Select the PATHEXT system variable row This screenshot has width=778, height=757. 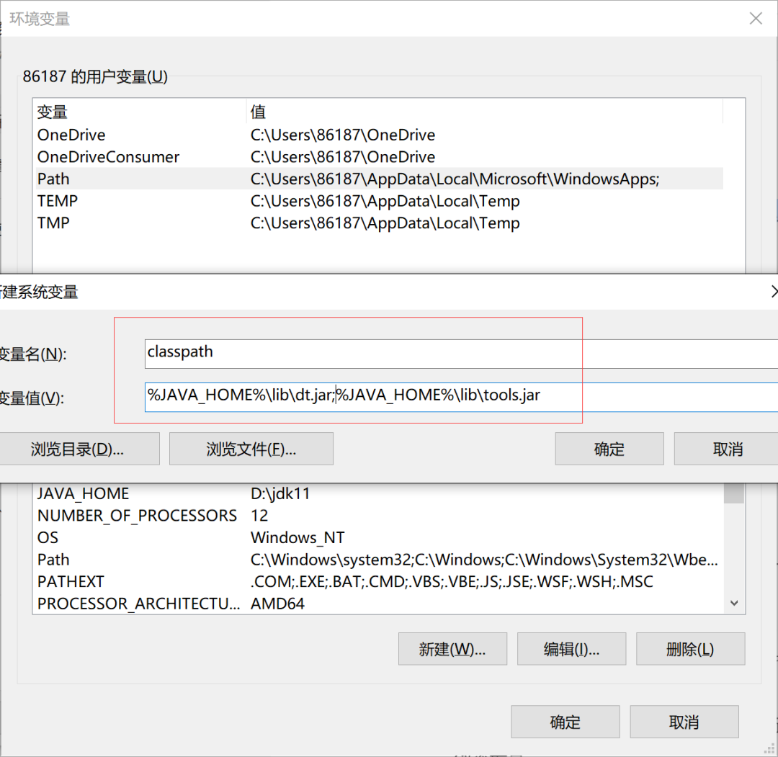(378, 581)
